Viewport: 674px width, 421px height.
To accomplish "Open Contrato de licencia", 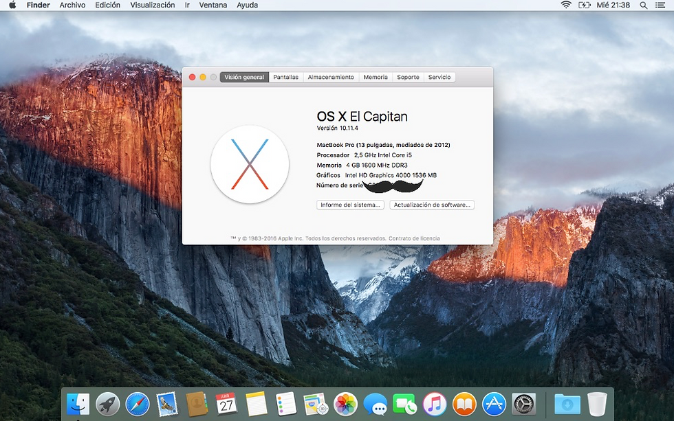I will point(415,237).
